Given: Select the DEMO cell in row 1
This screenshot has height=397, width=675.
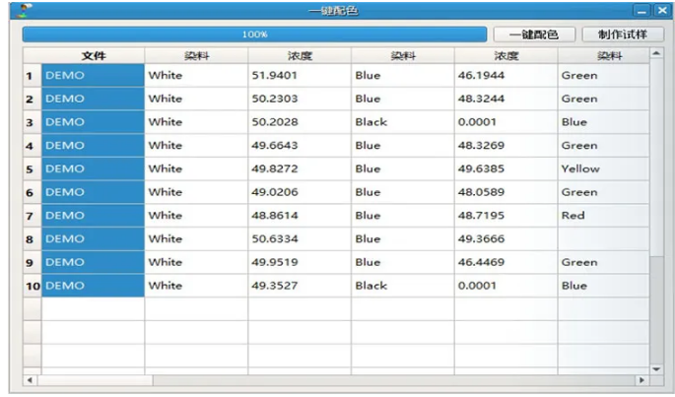Looking at the screenshot, I should (93, 76).
